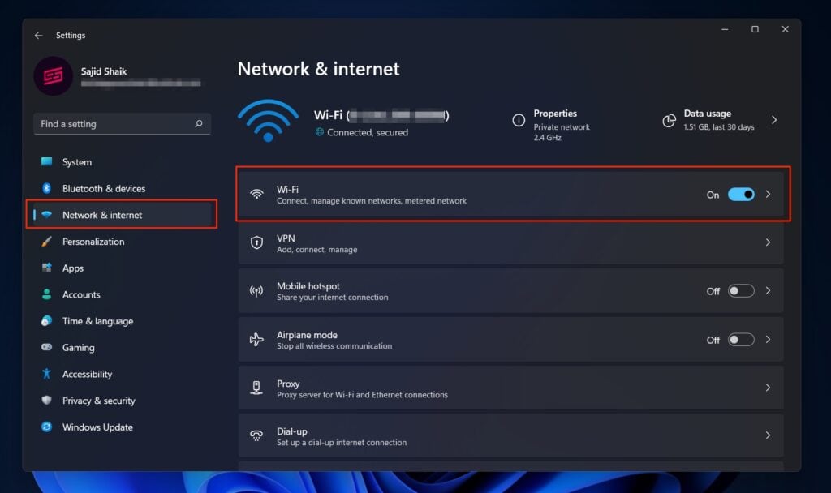This screenshot has height=493, width=831.
Task: Click the Personalization paintbrush icon
Action: point(47,242)
